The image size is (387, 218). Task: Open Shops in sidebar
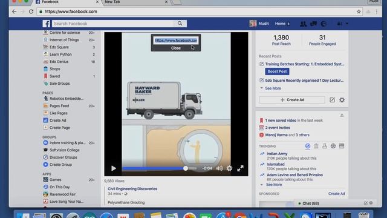[55, 69]
